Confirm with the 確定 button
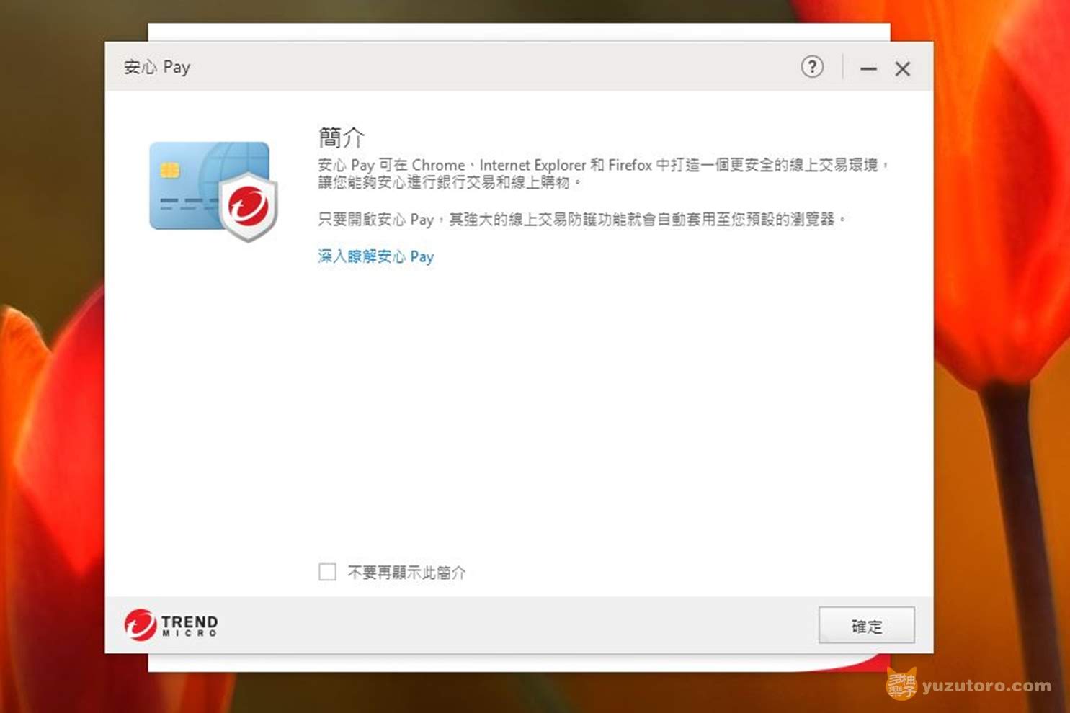The image size is (1070, 713). 866,625
